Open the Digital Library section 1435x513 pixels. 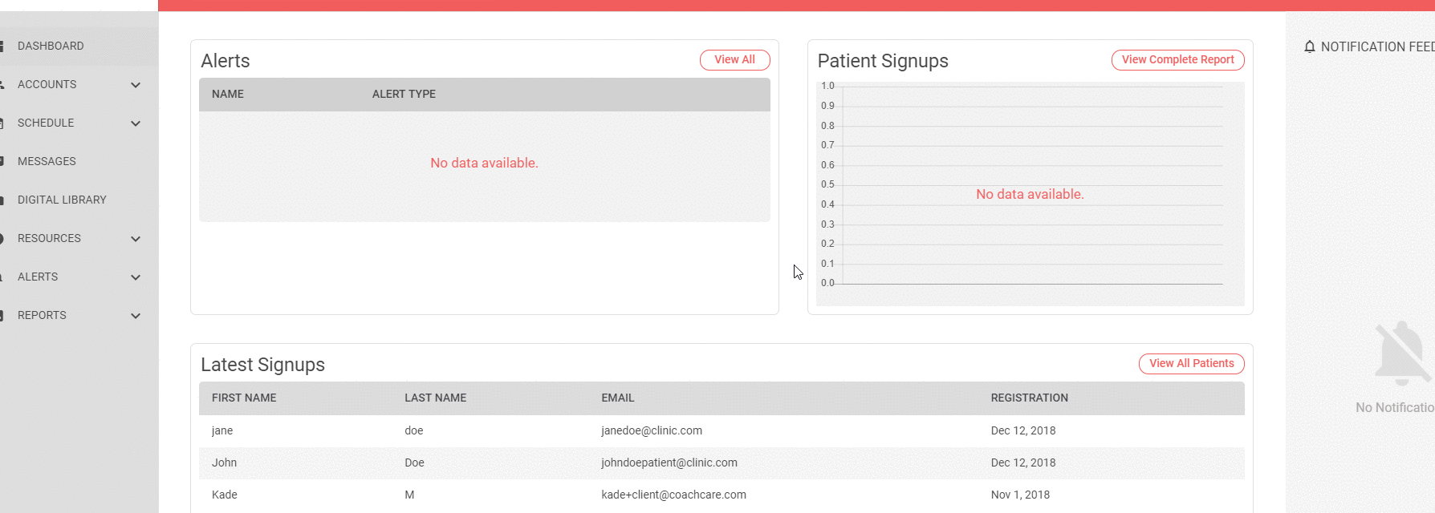(62, 200)
